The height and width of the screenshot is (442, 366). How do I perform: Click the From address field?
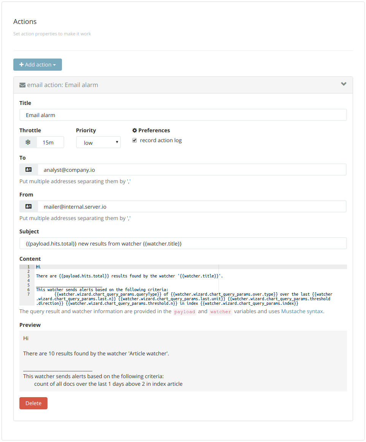tap(192, 207)
